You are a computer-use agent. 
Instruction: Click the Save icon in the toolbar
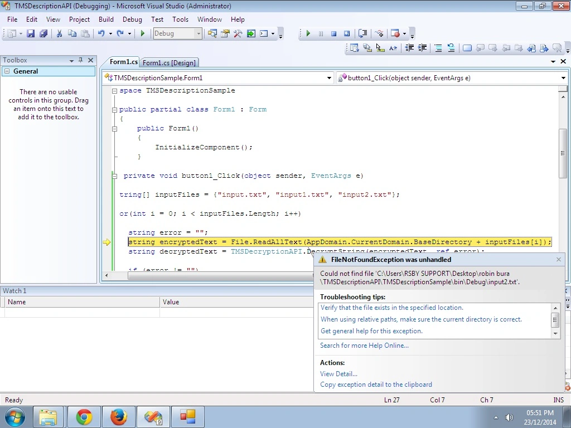click(31, 33)
